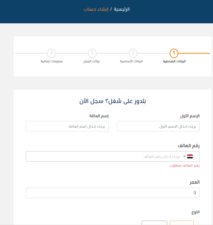213x225 pixels.
Task: Click the العمر age field showing 0
Action: [113, 193]
